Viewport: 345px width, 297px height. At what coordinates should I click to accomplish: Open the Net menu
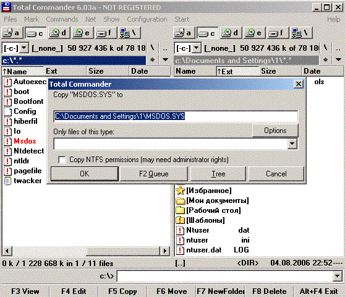point(91,19)
